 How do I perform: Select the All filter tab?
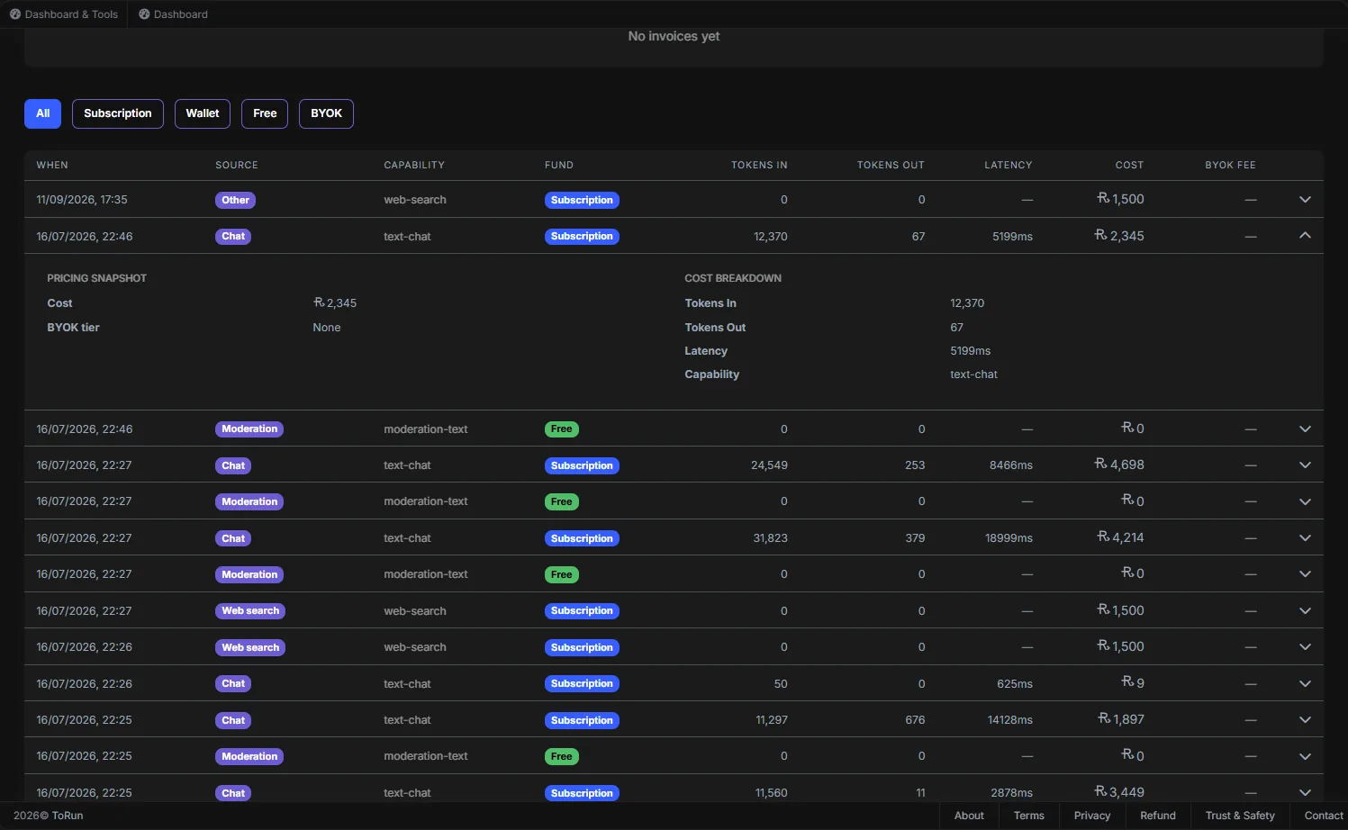click(x=42, y=113)
